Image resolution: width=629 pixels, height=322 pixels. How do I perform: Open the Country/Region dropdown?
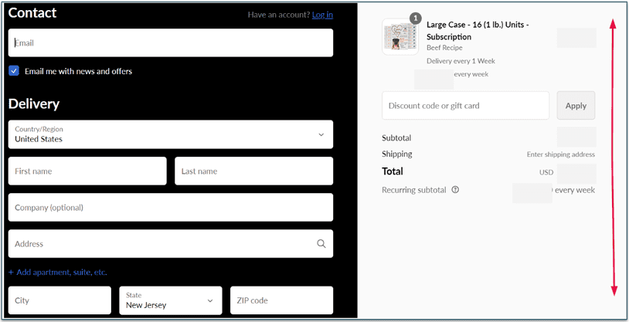click(x=171, y=134)
